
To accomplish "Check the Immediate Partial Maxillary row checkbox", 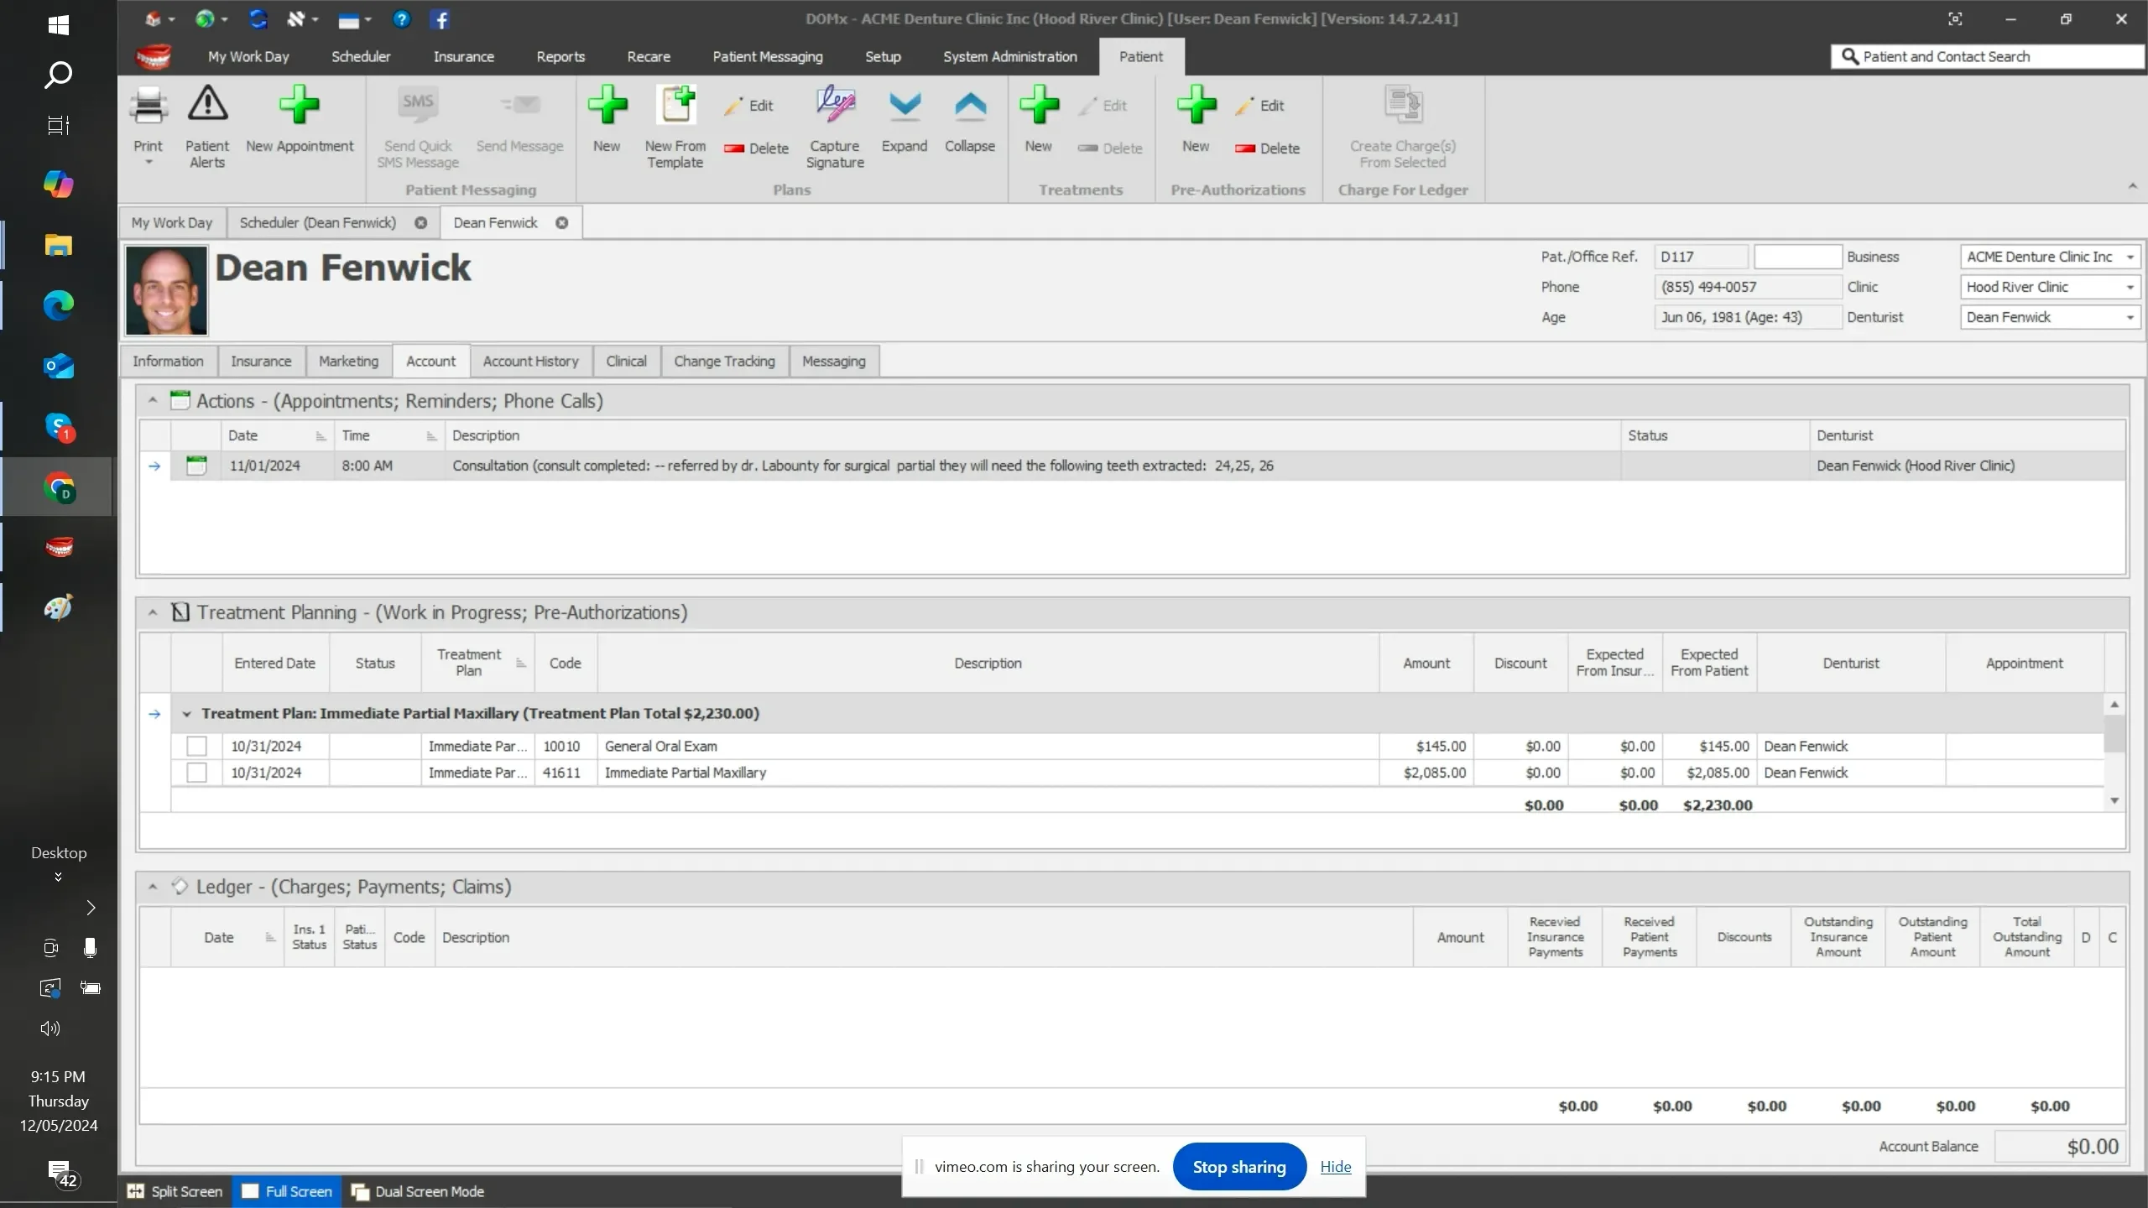I will tap(196, 773).
